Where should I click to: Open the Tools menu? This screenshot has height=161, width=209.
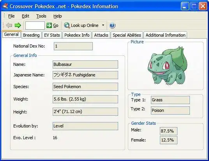41,16
